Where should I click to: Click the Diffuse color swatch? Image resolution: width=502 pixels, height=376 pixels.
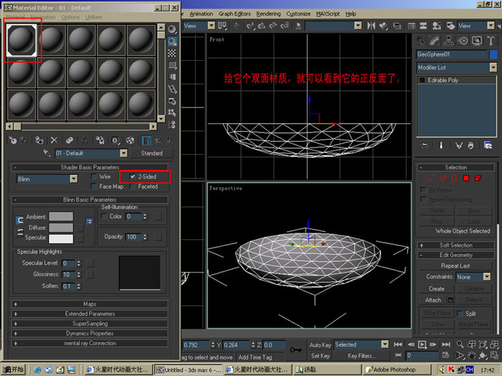pyautogui.click(x=61, y=227)
